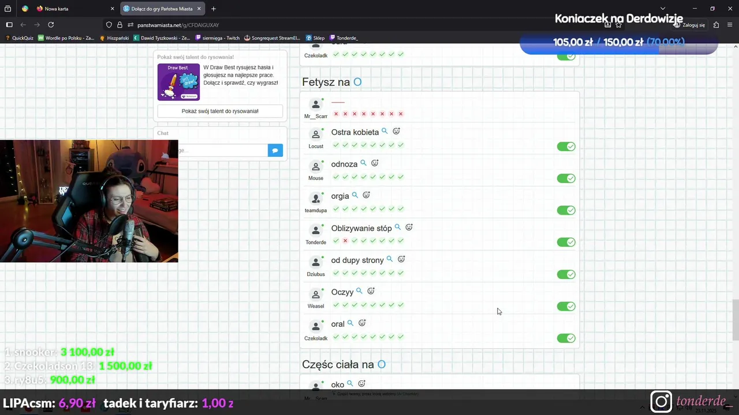Open the Hiszpański bookmark
The image size is (739, 415).
click(x=114, y=38)
